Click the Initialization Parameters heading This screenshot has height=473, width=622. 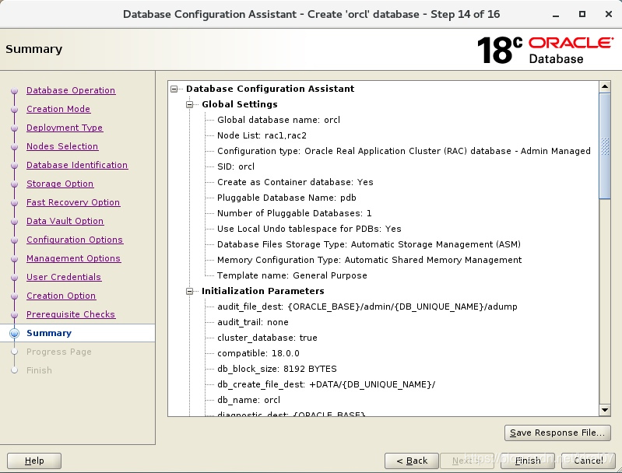point(262,291)
